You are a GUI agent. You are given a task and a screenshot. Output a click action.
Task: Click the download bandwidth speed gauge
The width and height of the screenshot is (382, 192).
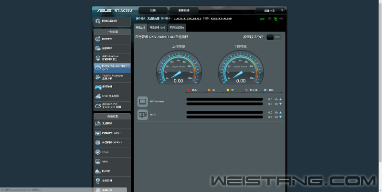pyautogui.click(x=241, y=67)
